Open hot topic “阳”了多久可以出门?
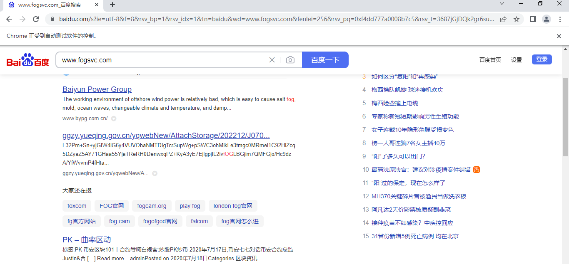Screen dimensions: 569x264 point(398,156)
